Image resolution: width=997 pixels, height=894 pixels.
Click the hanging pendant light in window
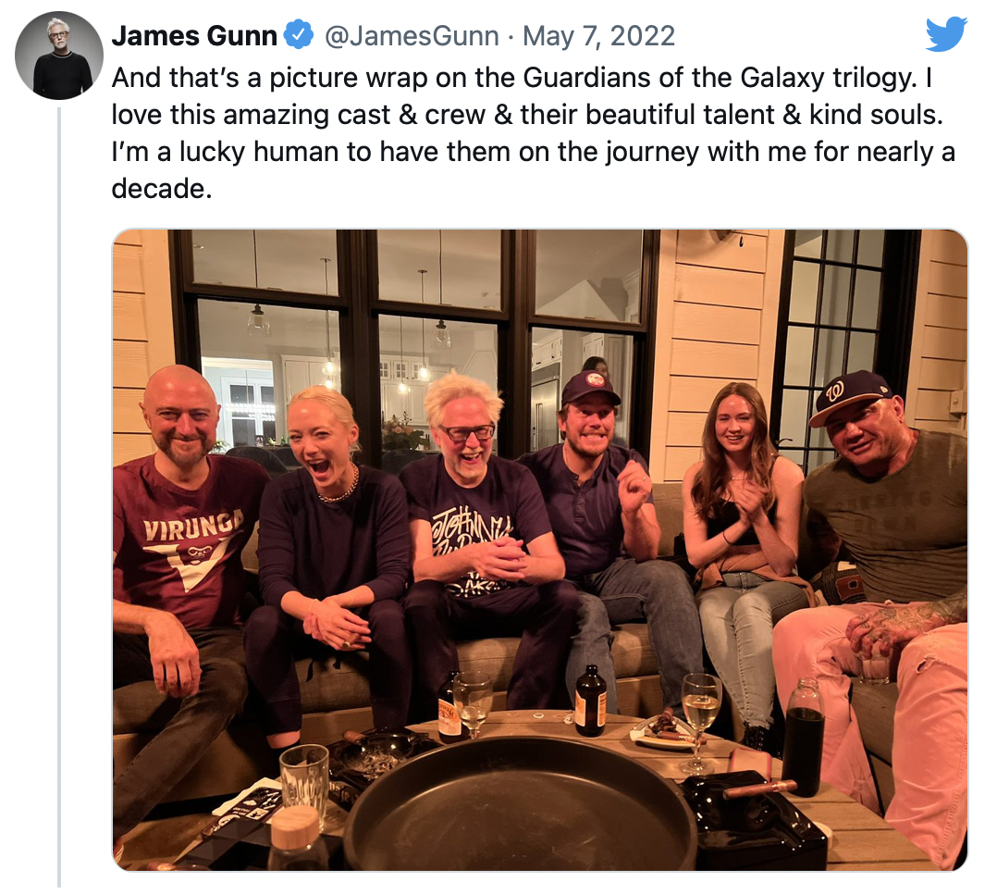click(x=259, y=321)
